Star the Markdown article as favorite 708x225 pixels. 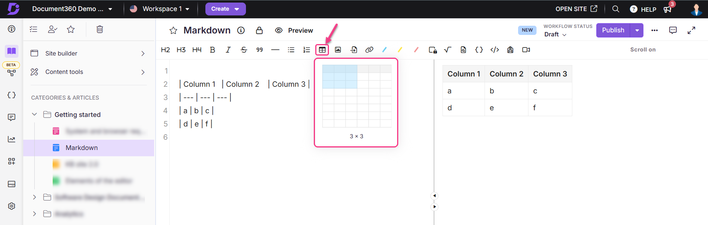click(173, 31)
